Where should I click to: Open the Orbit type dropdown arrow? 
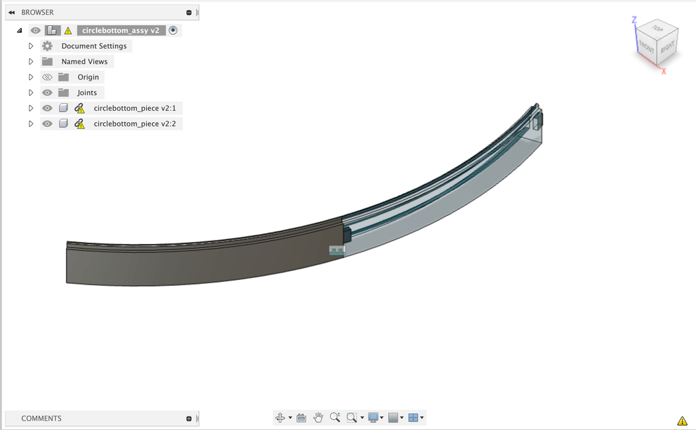290,418
